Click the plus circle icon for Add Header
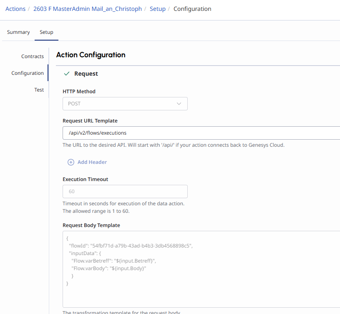The image size is (340, 314). [x=71, y=162]
